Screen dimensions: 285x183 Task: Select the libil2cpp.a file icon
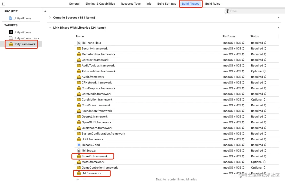(x=79, y=151)
